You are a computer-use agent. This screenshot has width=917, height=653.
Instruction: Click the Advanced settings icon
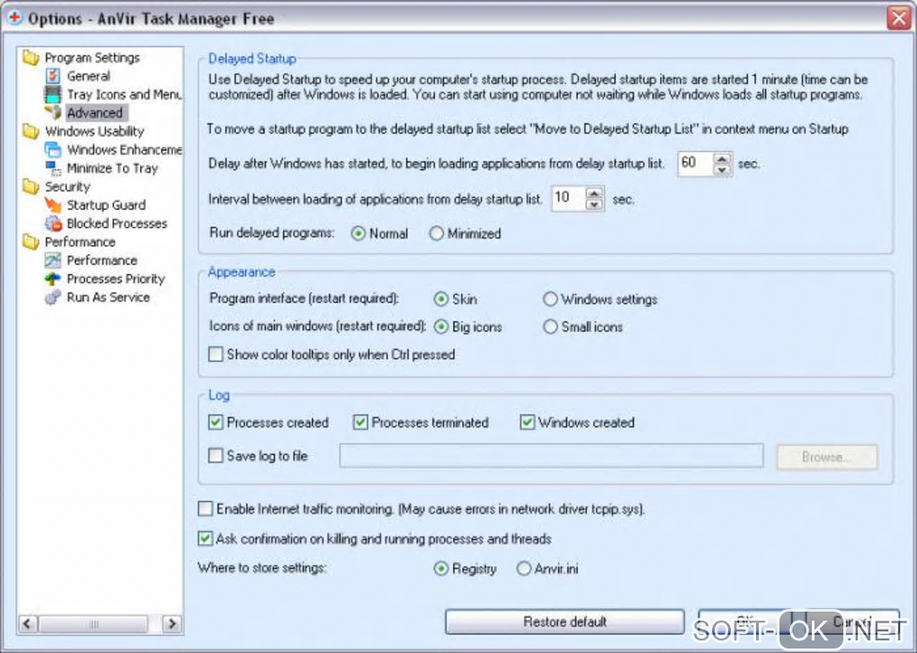[53, 112]
